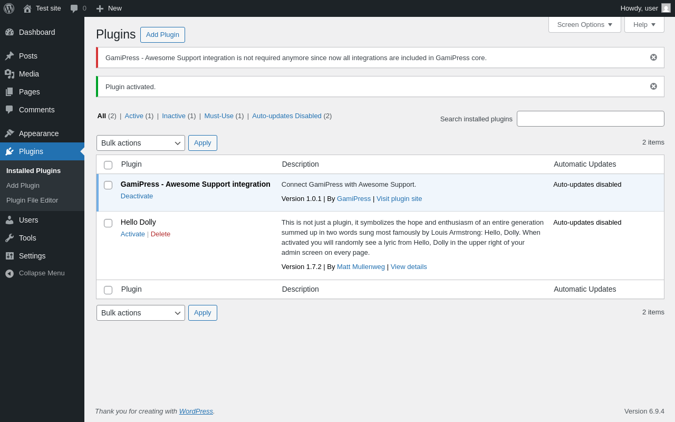Open Plugin File Editor submenu item

(32, 200)
